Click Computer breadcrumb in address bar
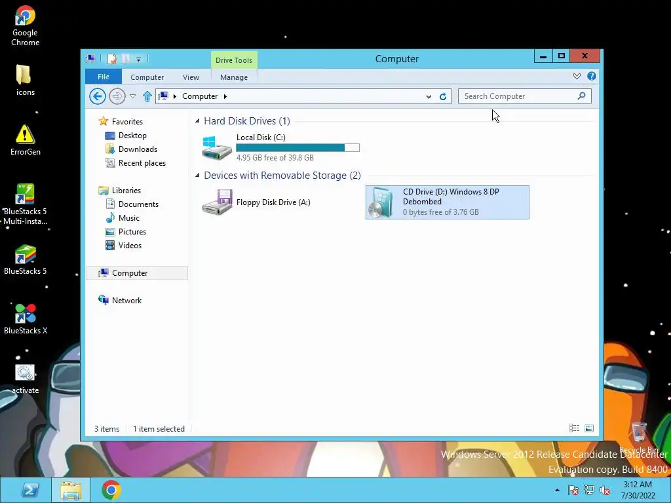The width and height of the screenshot is (671, 503). tap(200, 96)
